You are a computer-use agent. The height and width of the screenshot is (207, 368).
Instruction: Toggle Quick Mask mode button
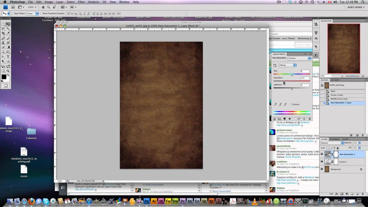[6, 86]
